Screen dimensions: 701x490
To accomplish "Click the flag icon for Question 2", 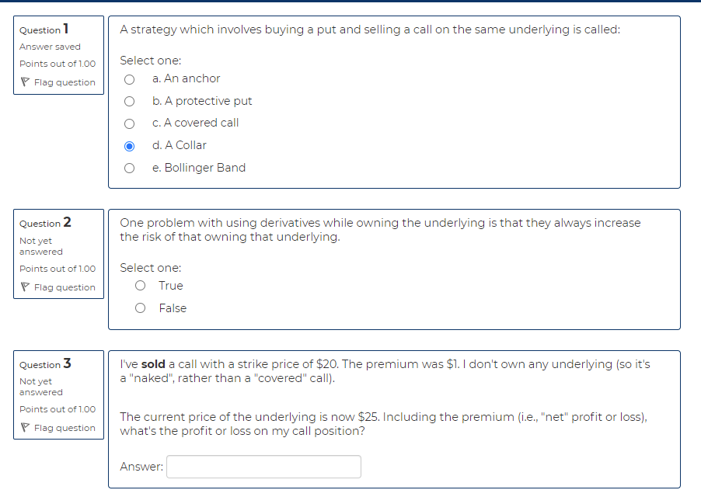I will [26, 287].
